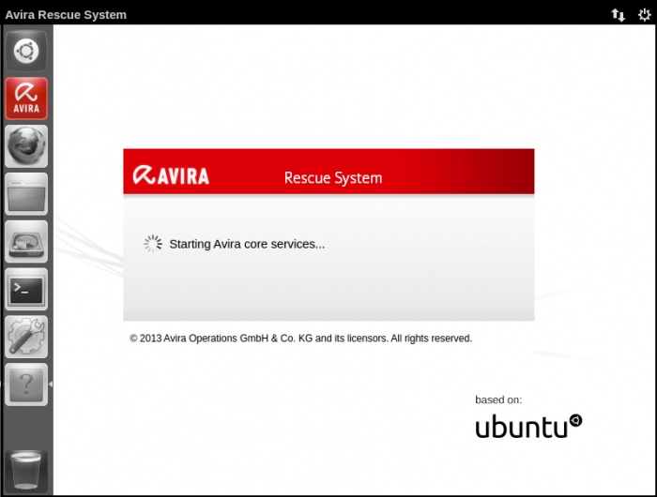Open Firefox web browser
657x497 pixels.
26,146
